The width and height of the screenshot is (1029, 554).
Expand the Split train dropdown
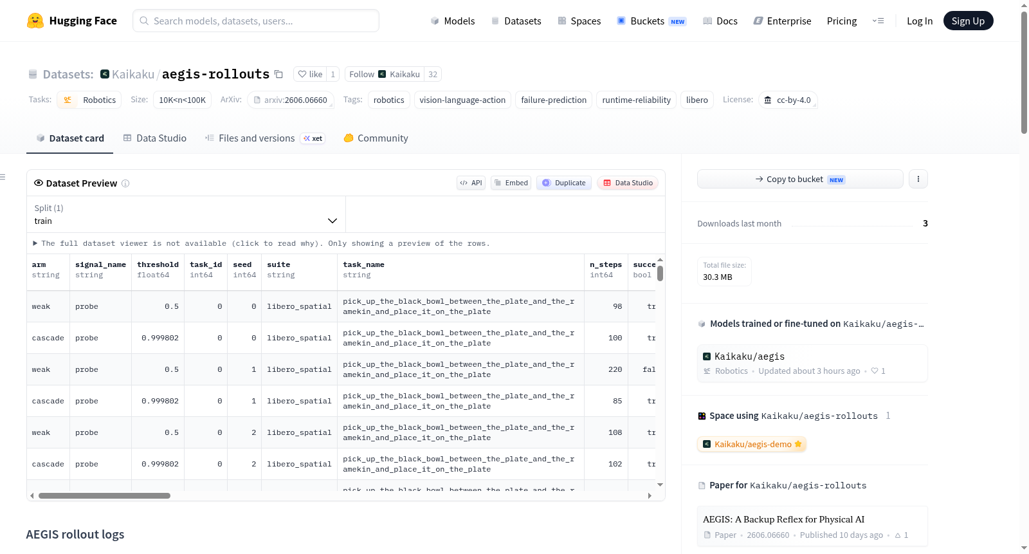click(187, 214)
